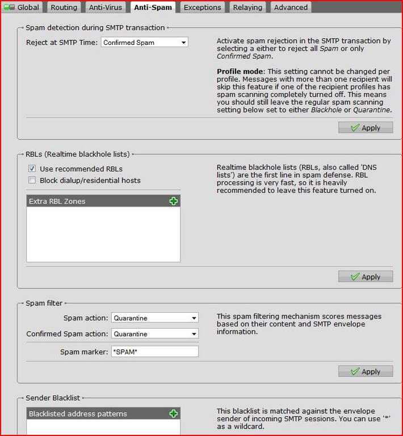Viewport: 403px width, 436px height.
Task: Go to the Exceptions tab
Action: [x=202, y=7]
